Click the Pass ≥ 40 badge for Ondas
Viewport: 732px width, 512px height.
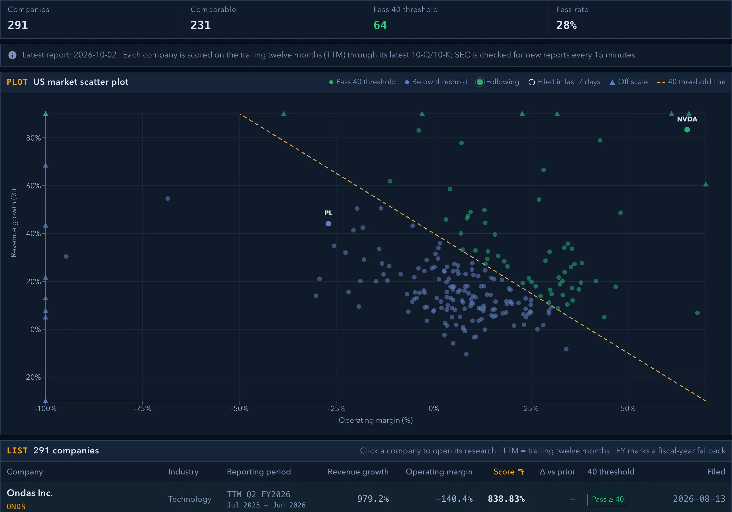point(608,499)
